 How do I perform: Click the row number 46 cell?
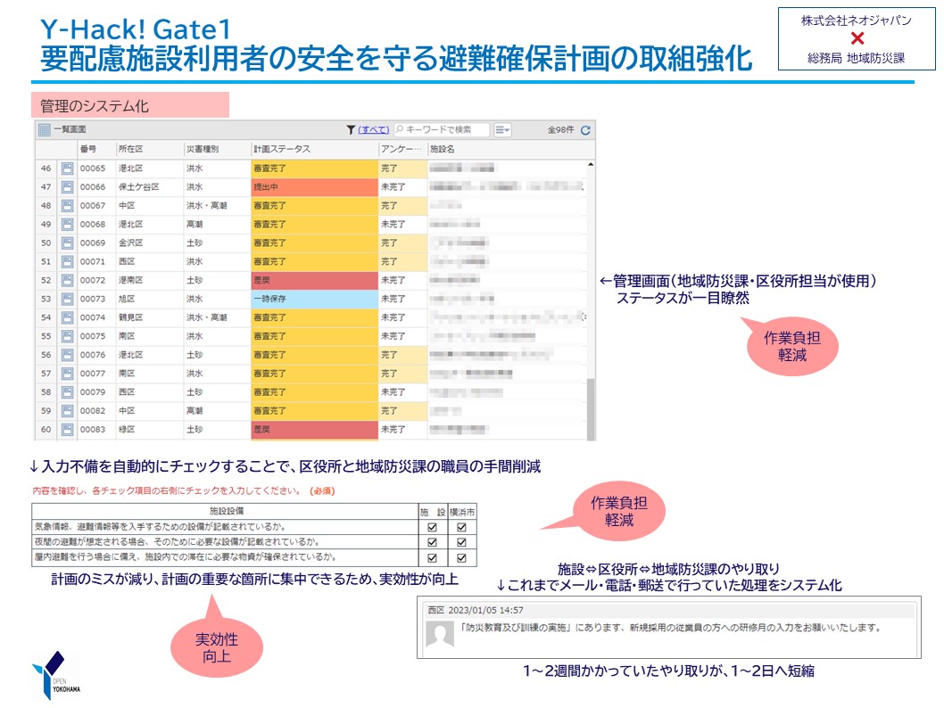[46, 169]
